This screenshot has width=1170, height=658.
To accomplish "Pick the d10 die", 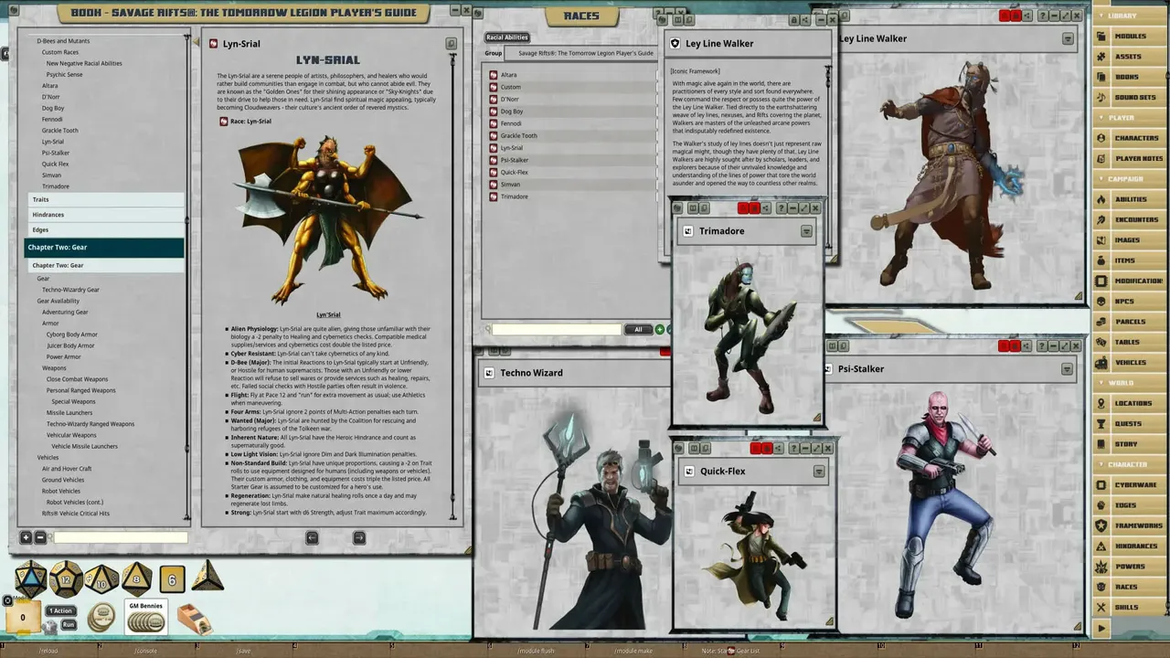I will 101,578.
